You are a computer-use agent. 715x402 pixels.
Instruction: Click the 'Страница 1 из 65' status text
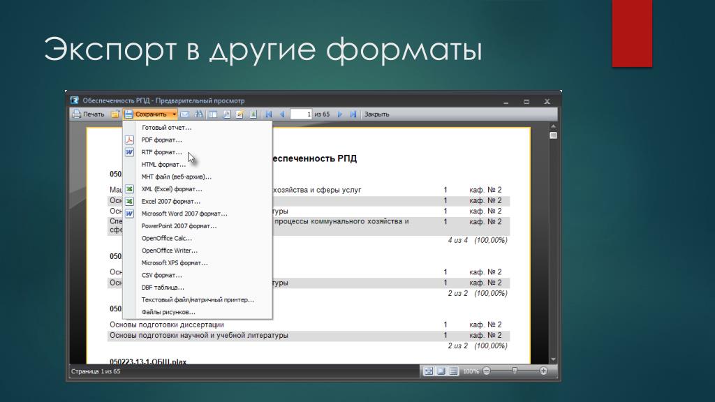point(96,371)
